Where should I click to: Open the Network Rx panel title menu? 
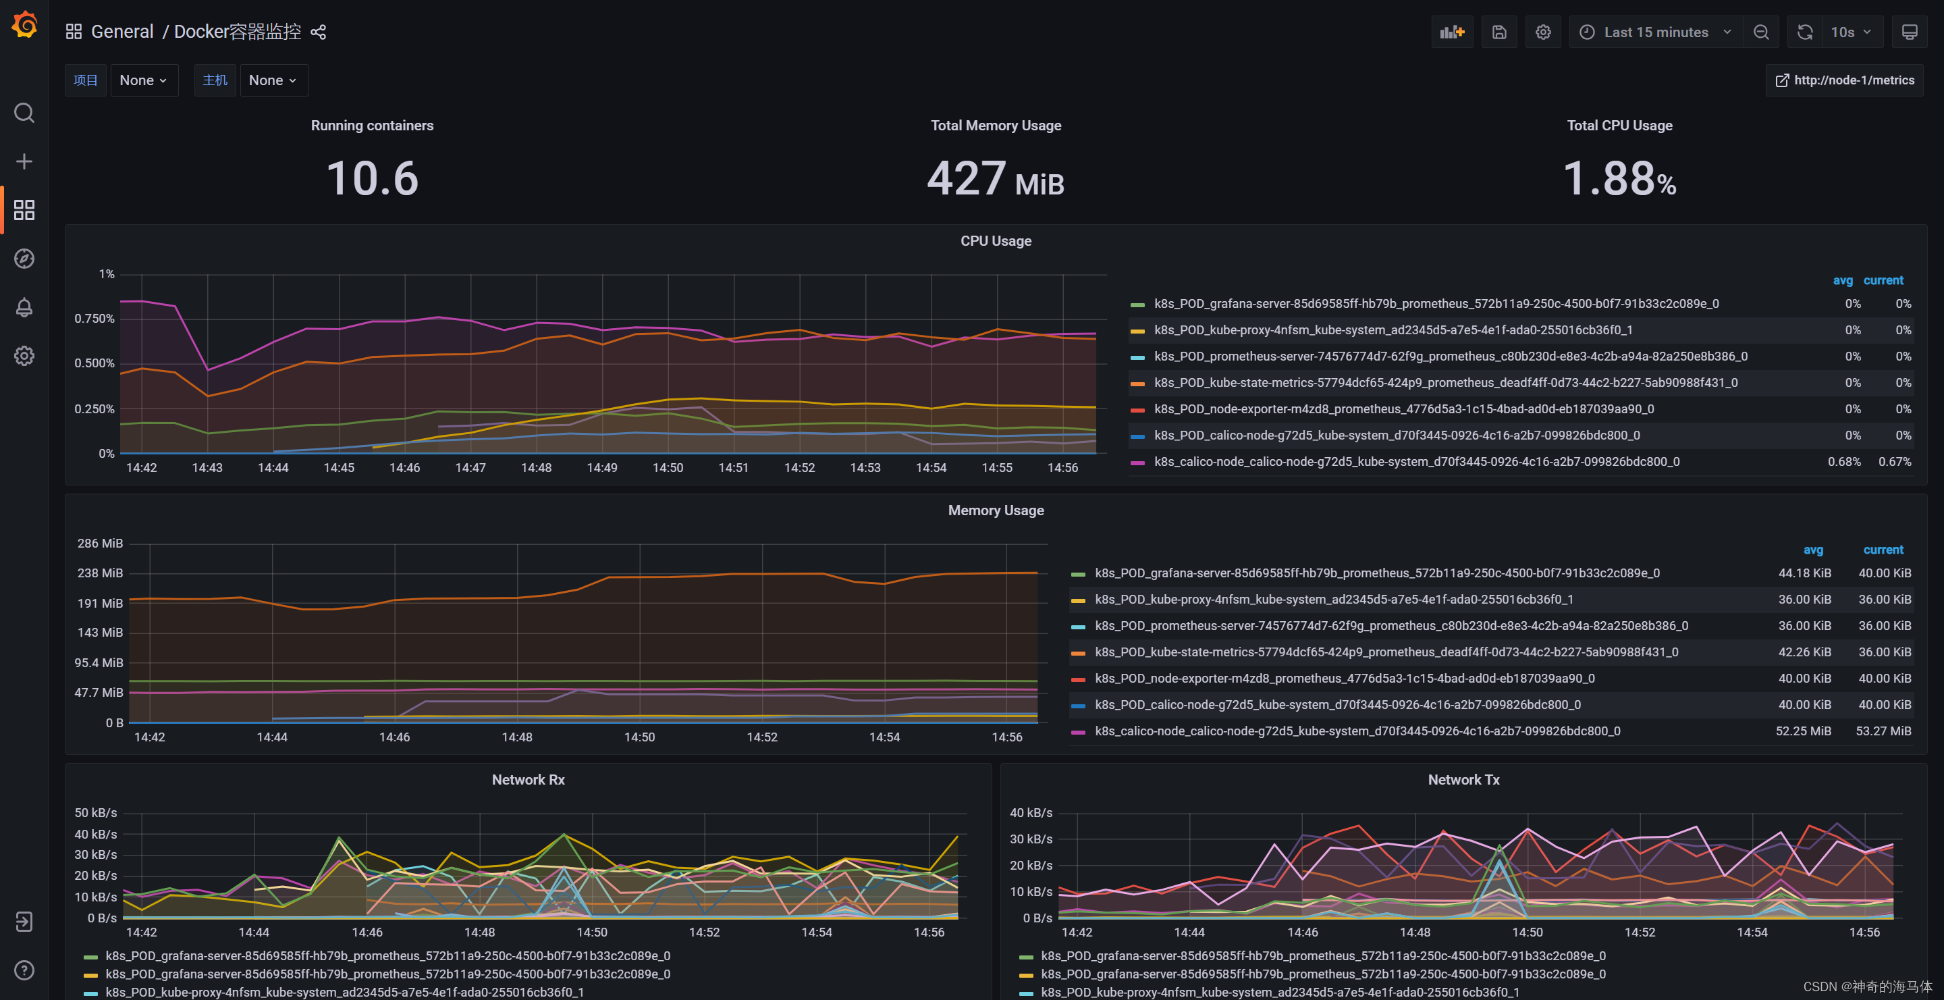point(527,780)
